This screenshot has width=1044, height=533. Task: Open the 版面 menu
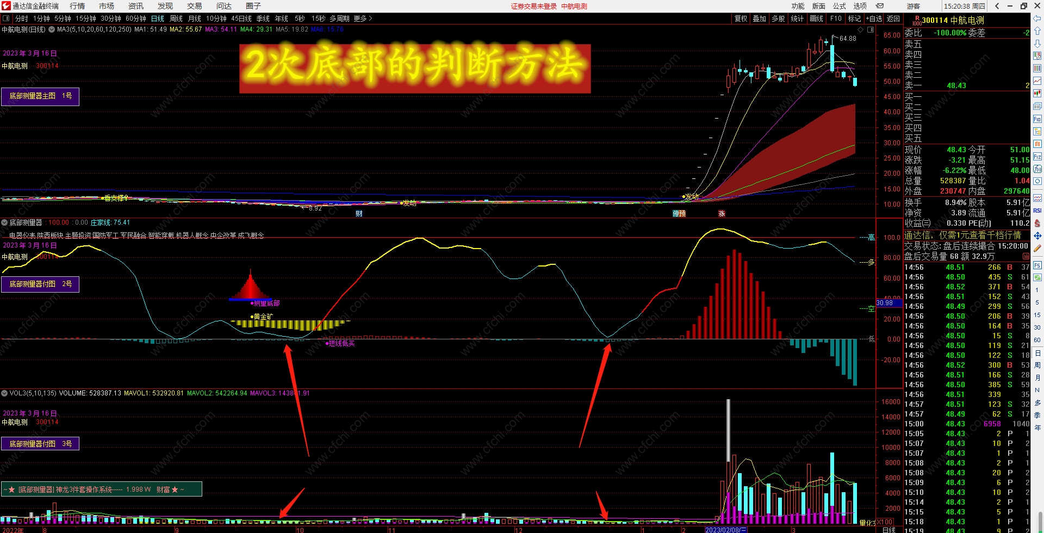click(819, 6)
